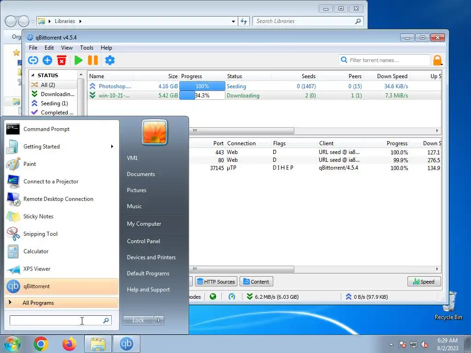Image resolution: width=471 pixels, height=353 pixels.
Task: Click Chrome icon on the taskbar
Action: click(41, 344)
